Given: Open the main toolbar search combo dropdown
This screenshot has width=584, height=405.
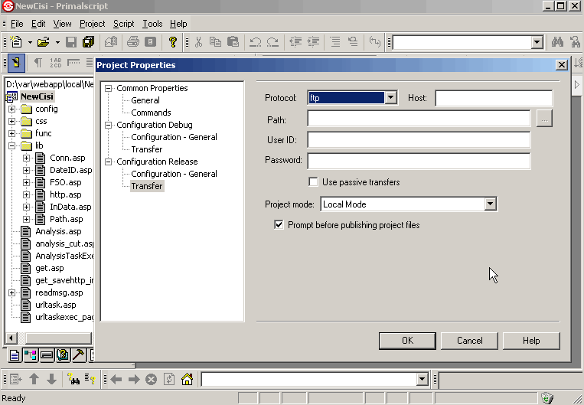Looking at the screenshot, I should tap(537, 42).
